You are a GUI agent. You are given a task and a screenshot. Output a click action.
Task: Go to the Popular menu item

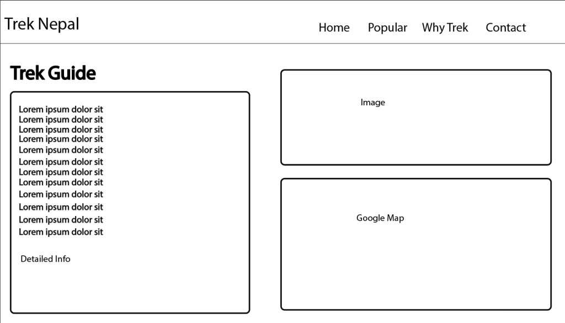click(x=387, y=28)
